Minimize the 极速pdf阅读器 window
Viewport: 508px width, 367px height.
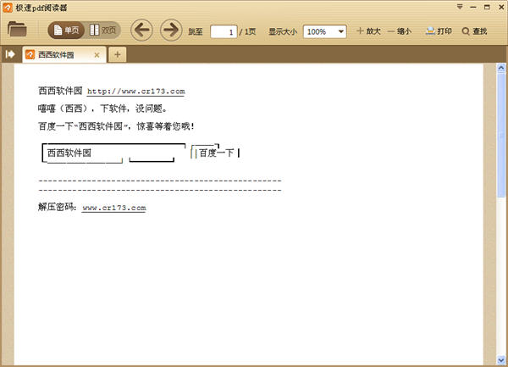coord(473,7)
